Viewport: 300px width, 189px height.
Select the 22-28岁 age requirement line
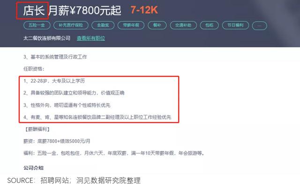(54, 81)
